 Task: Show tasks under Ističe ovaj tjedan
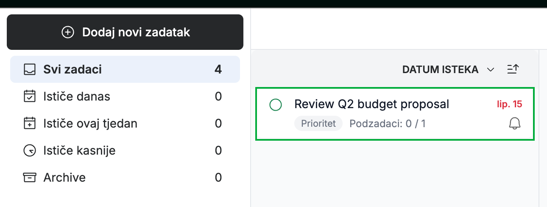pos(125,123)
